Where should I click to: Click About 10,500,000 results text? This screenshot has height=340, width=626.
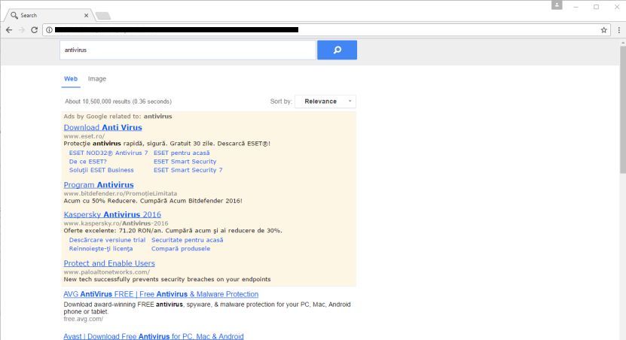(118, 102)
